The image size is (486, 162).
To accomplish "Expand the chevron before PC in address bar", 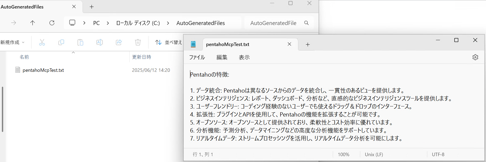I will (x=84, y=23).
